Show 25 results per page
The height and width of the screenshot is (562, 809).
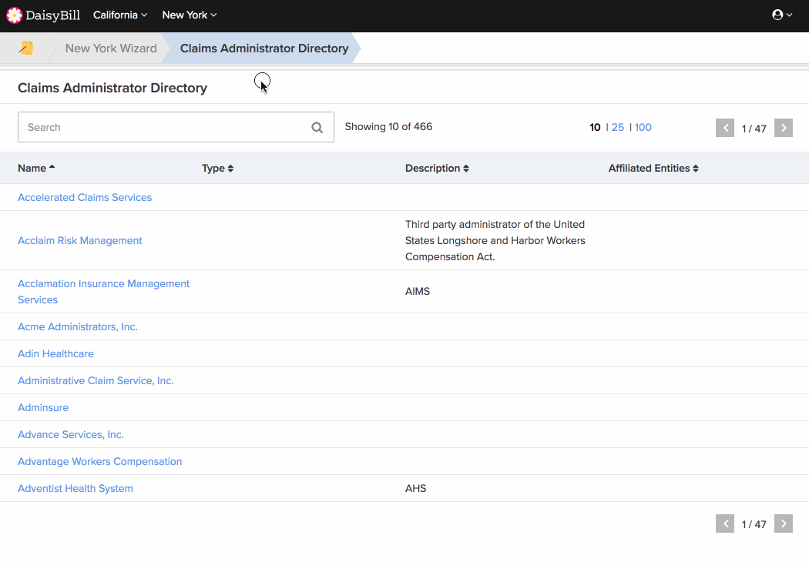618,127
